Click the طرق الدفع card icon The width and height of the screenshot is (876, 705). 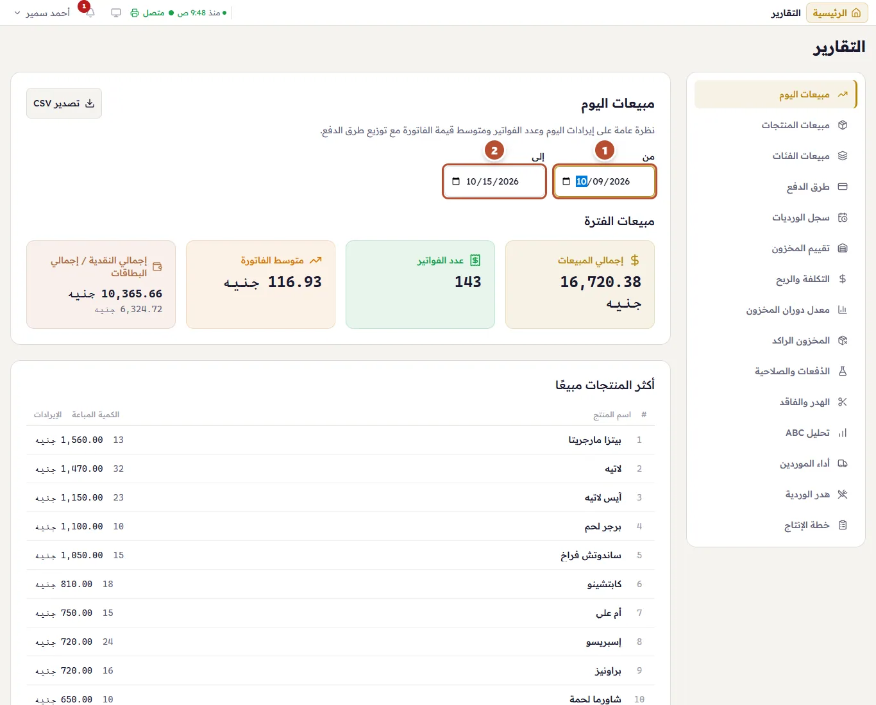pos(843,187)
